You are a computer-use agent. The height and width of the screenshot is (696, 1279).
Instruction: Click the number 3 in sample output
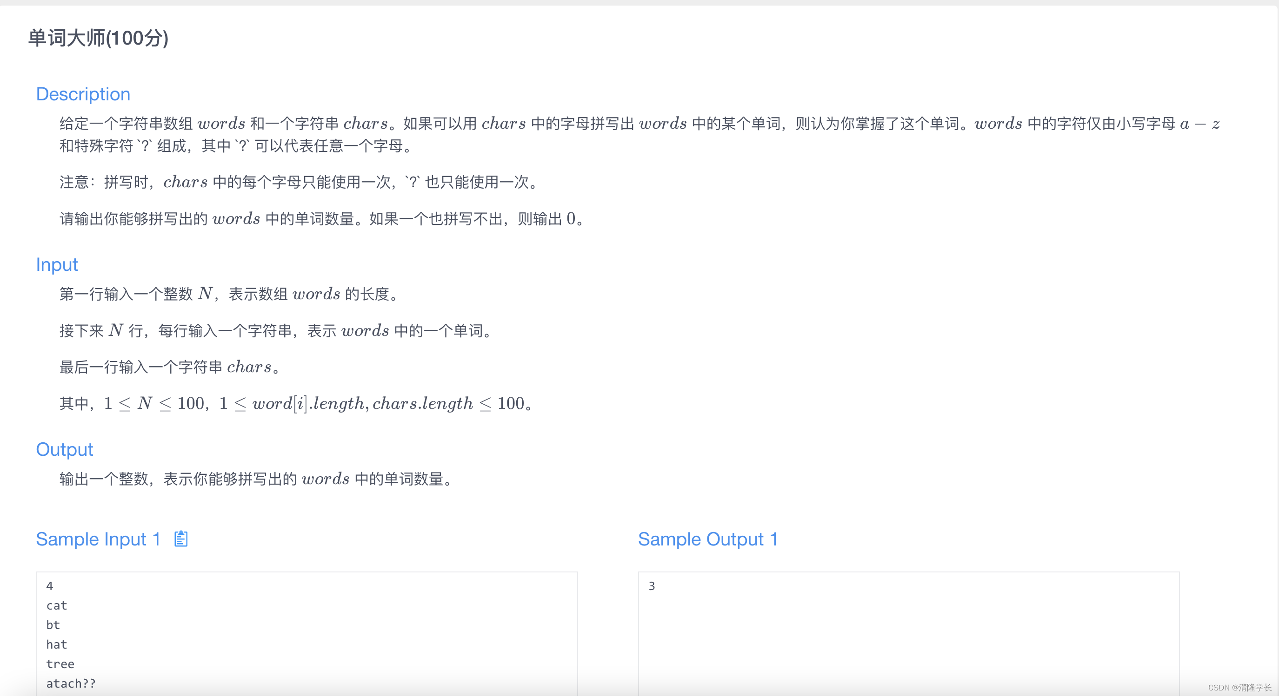[652, 586]
